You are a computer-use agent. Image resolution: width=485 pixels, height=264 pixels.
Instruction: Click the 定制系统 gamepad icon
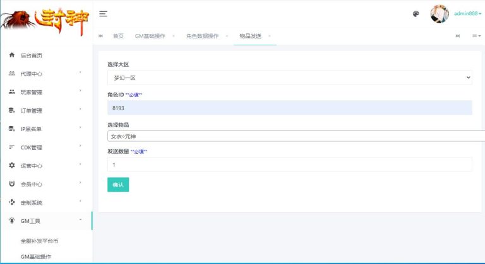click(11, 203)
